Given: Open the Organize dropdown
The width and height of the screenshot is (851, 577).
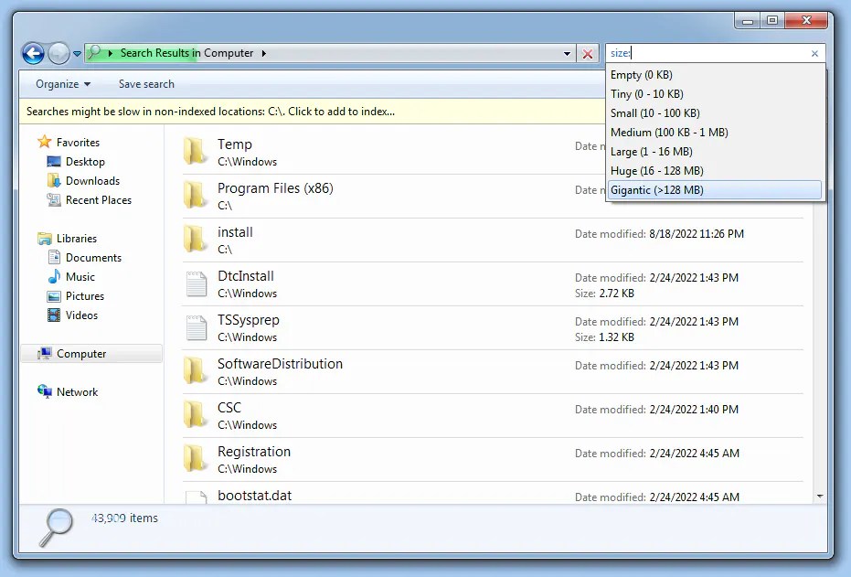Looking at the screenshot, I should pyautogui.click(x=60, y=83).
